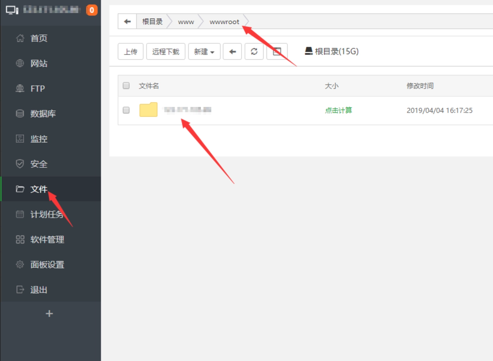Select the 网站 globe icon
The height and width of the screenshot is (361, 493).
[20, 63]
